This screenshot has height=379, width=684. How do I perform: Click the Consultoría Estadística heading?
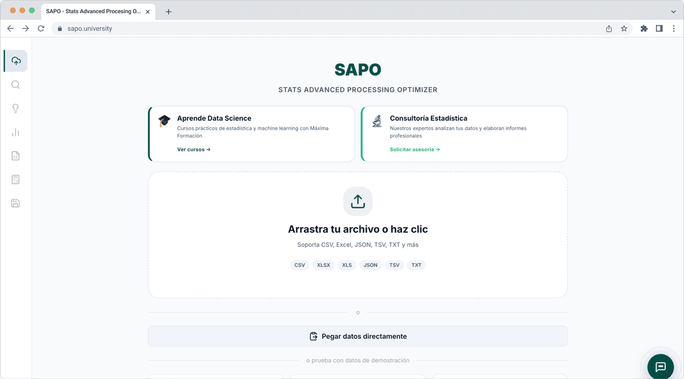pyautogui.click(x=428, y=118)
